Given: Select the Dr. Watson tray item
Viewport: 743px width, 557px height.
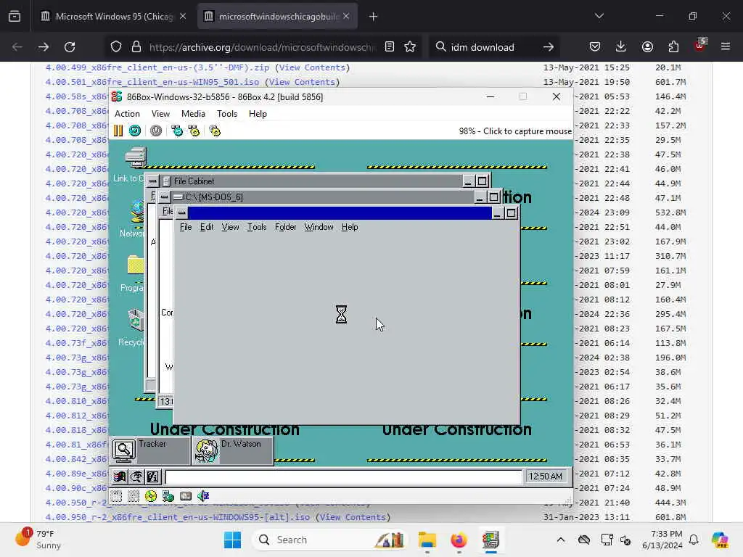Looking at the screenshot, I should (x=233, y=451).
